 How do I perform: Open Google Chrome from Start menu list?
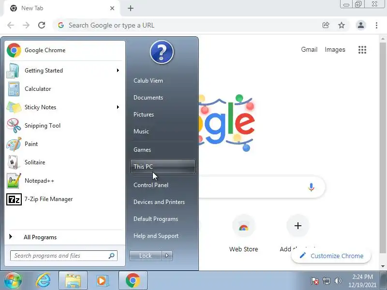tap(64, 50)
